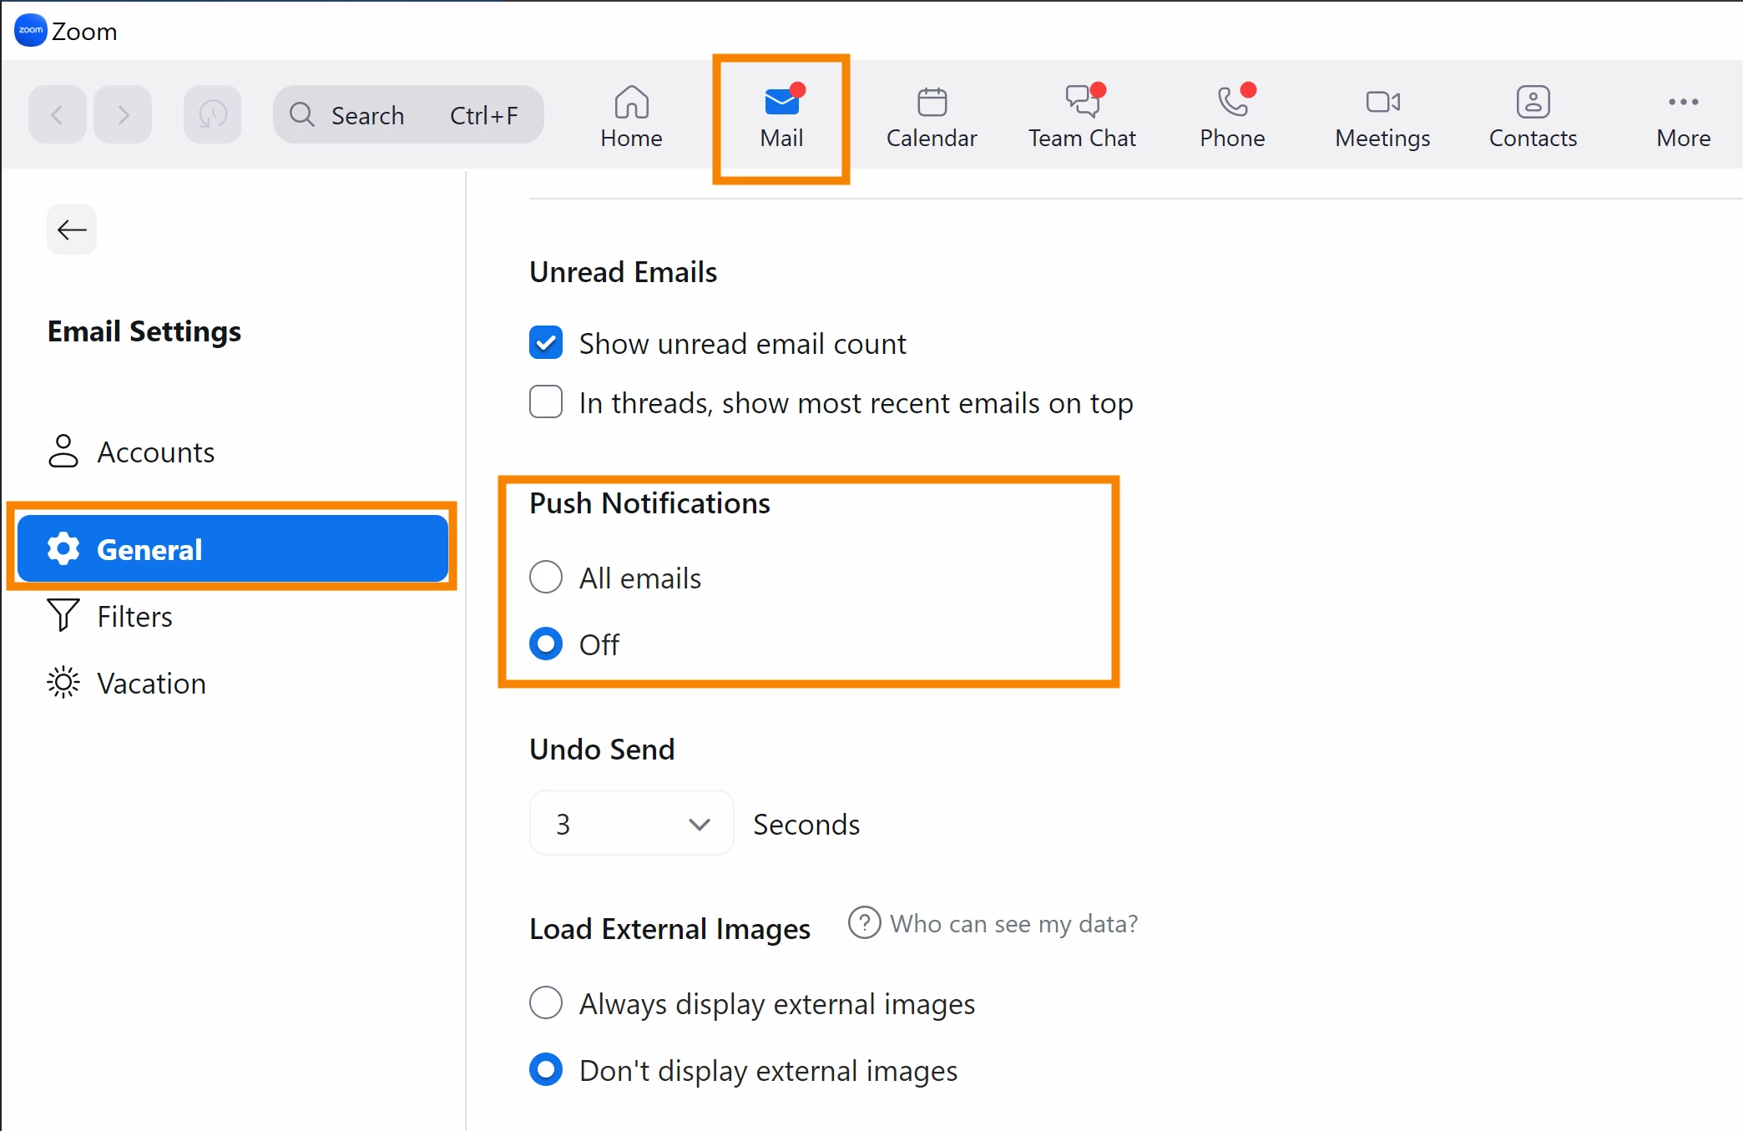Expand the Undo Send seconds dropdown
The image size is (1743, 1131).
tap(631, 824)
